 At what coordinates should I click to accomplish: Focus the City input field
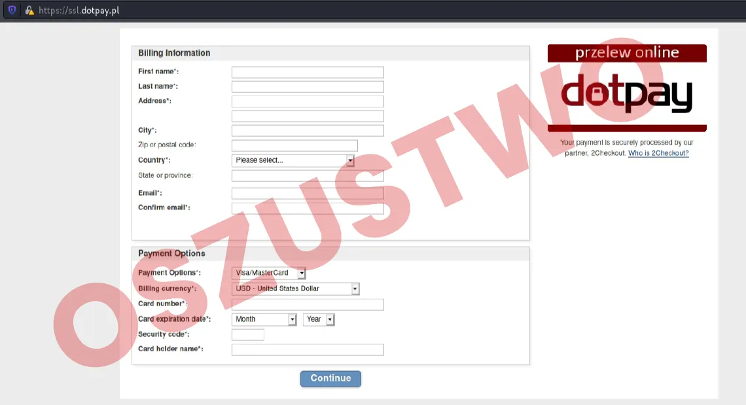point(308,131)
